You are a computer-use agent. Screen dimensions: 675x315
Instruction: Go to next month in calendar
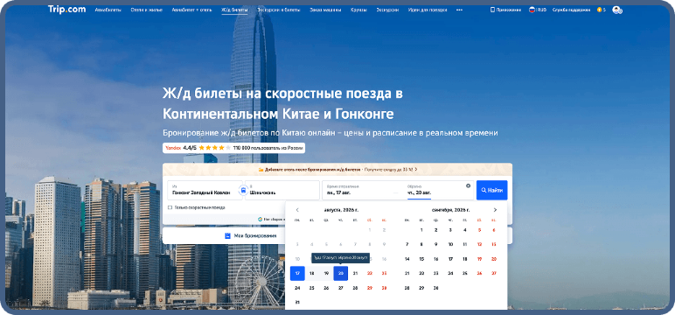click(x=495, y=210)
